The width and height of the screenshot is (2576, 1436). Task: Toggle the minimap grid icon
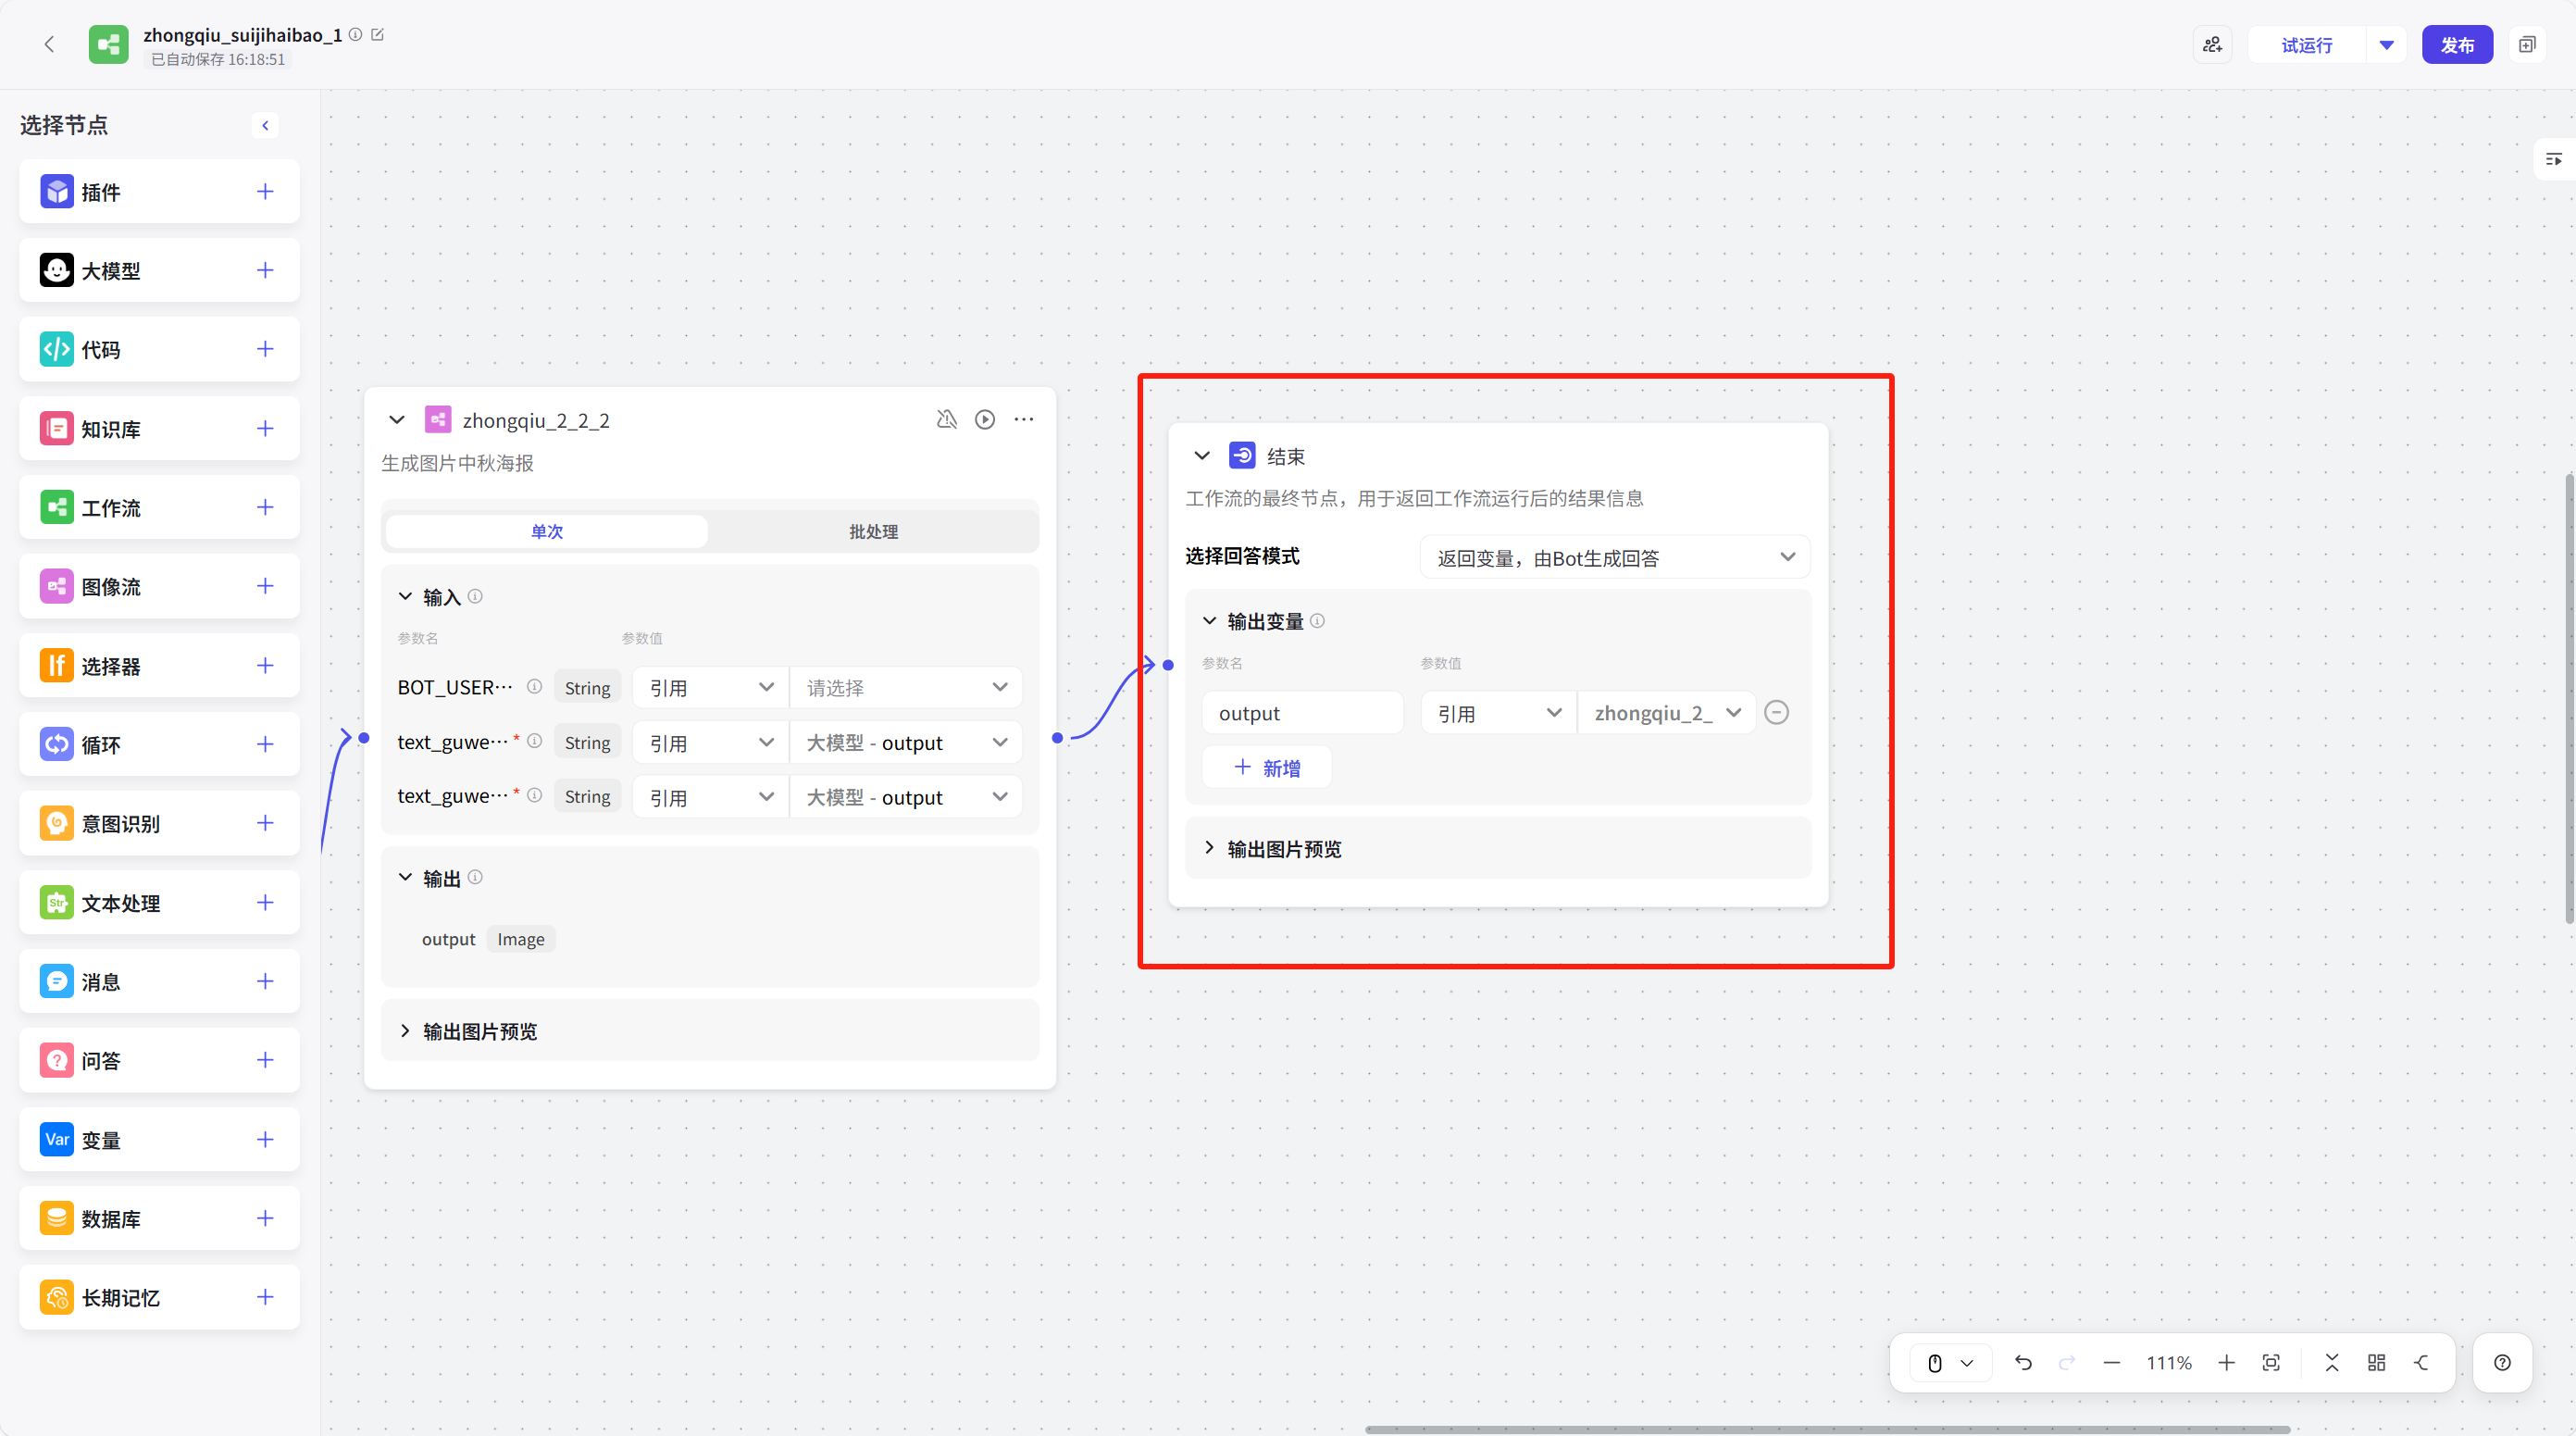coord(2377,1363)
